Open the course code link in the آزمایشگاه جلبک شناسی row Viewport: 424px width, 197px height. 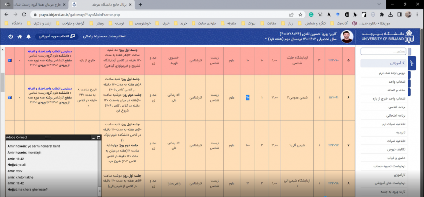point(333,60)
